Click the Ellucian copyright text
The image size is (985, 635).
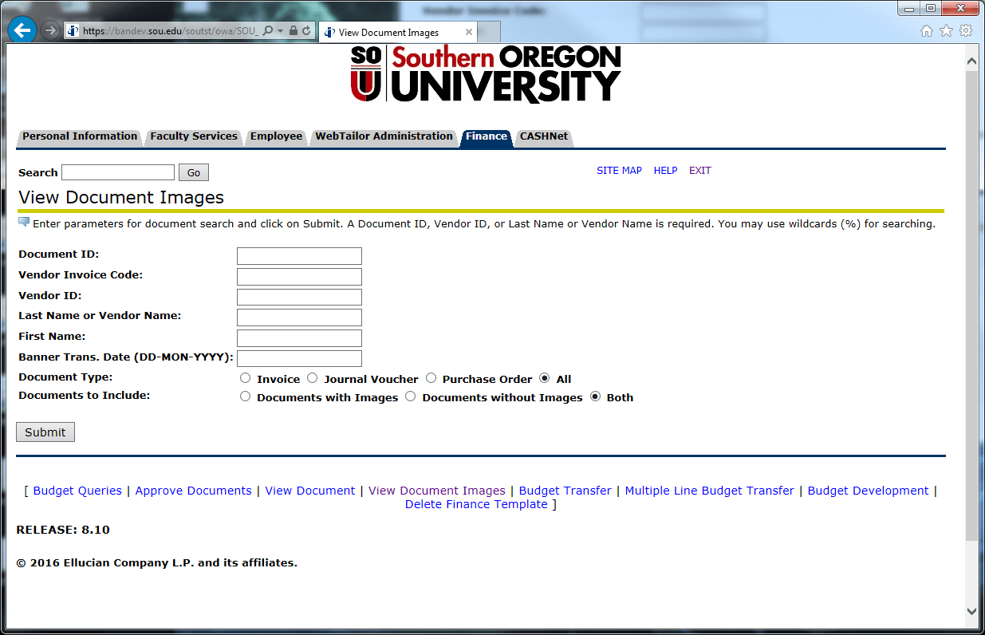tap(156, 563)
